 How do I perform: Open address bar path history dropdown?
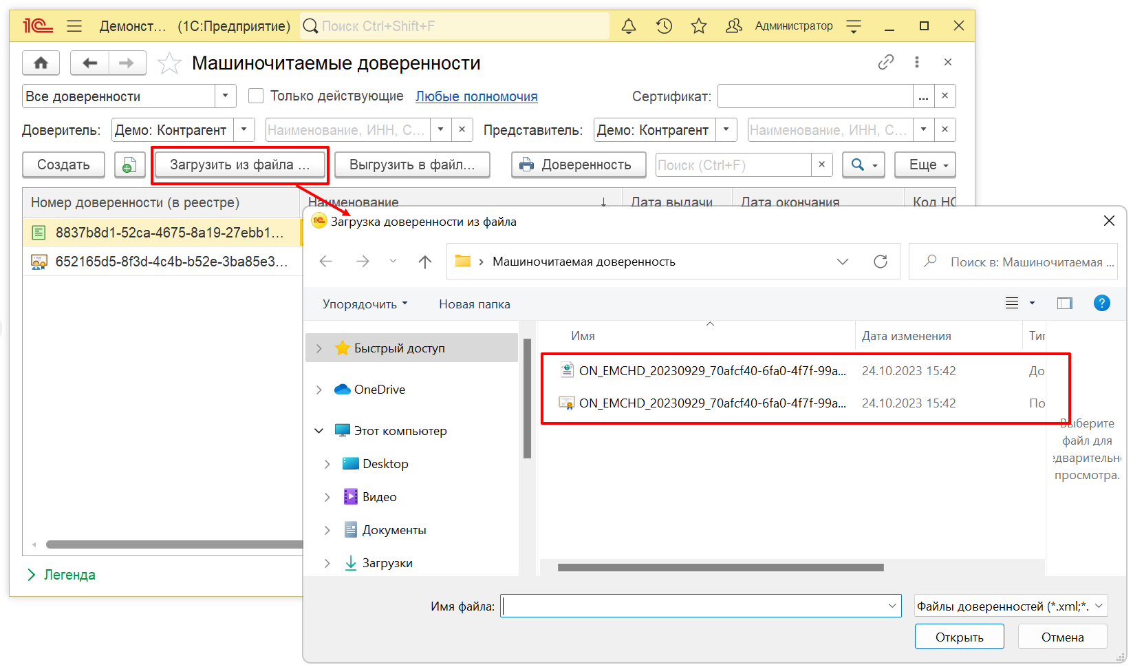[843, 262]
